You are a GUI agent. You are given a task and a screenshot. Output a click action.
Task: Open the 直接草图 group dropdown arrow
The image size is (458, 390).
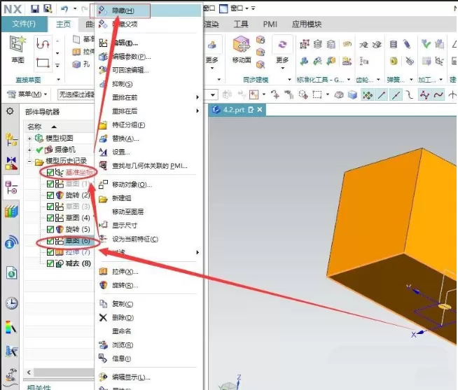pos(58,79)
